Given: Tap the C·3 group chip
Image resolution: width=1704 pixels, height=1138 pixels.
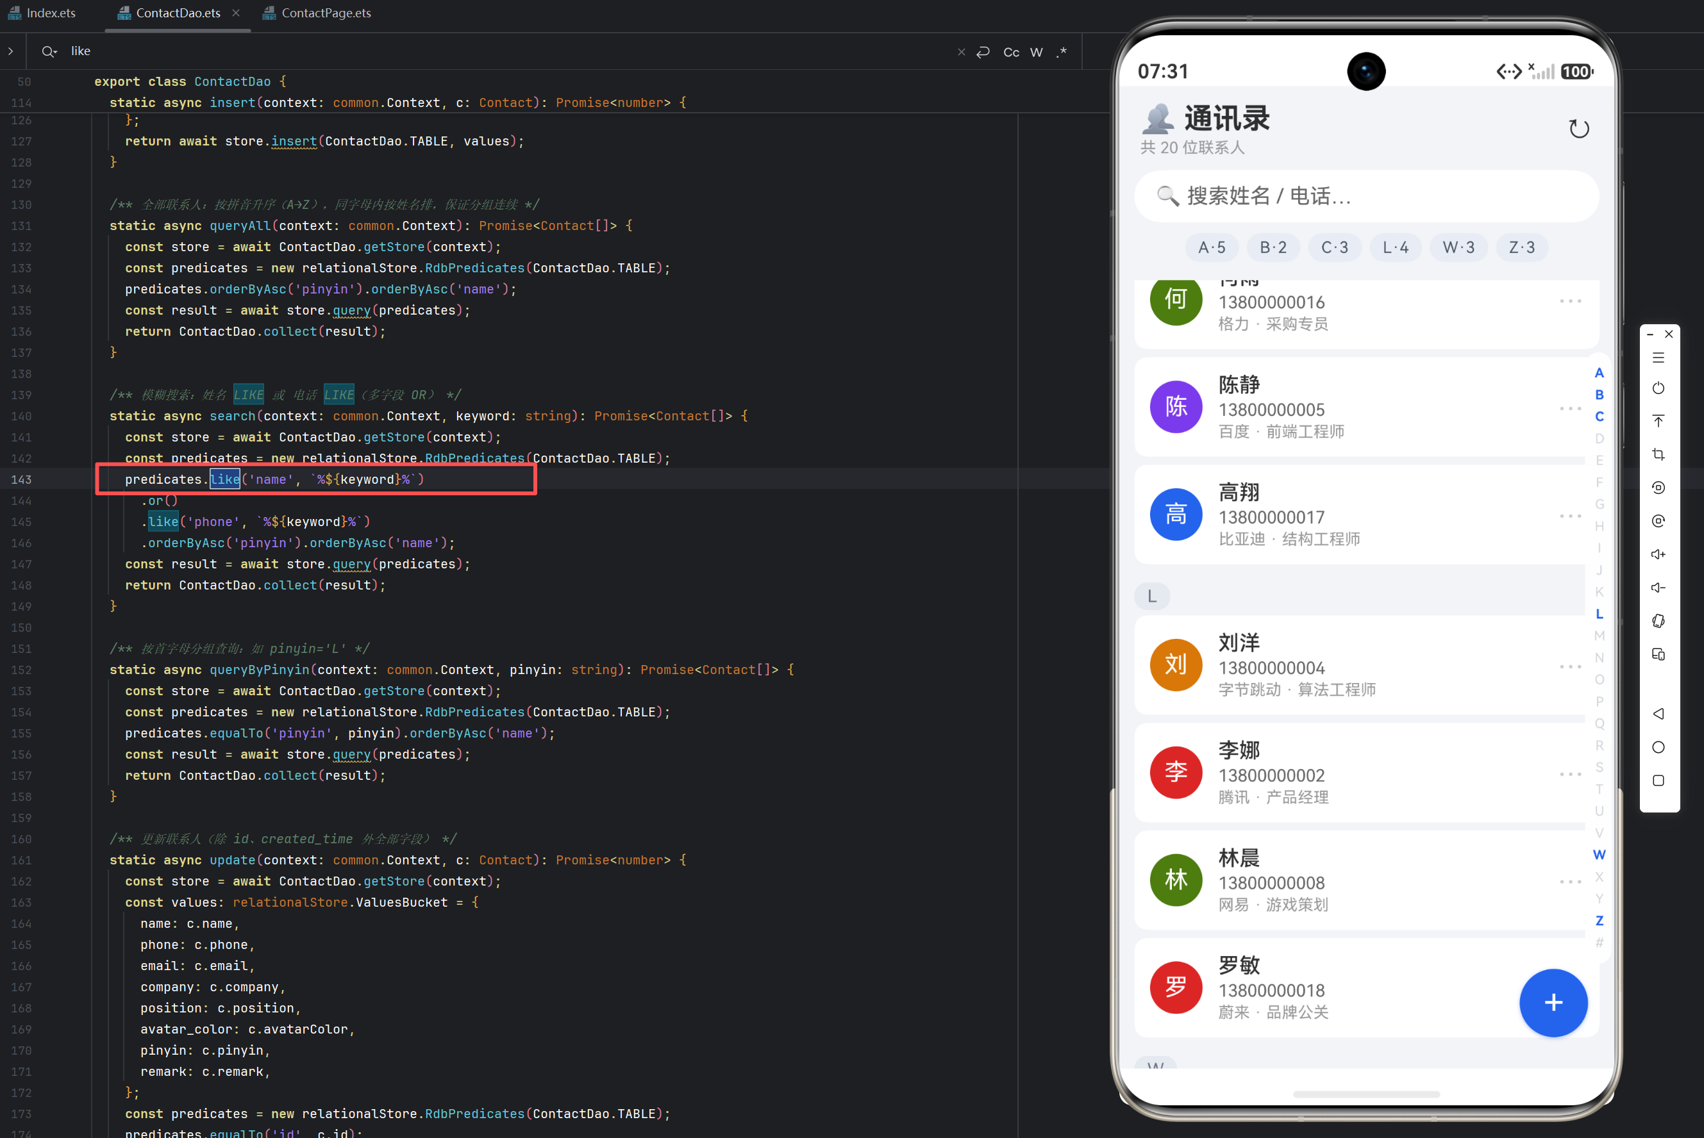Looking at the screenshot, I should click(1335, 247).
